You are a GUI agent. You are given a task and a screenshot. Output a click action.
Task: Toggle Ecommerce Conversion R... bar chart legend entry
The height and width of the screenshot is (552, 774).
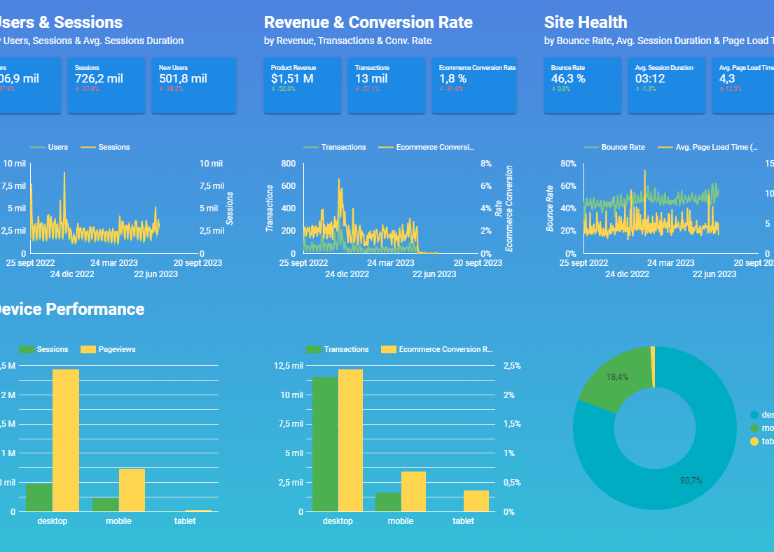[437, 349]
